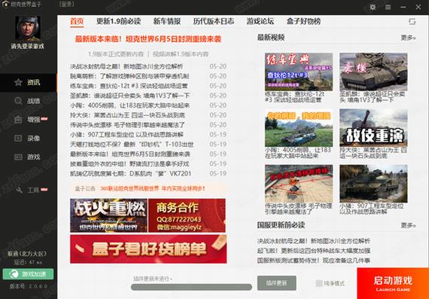Open the 新车情报 tab
The height and width of the screenshot is (299, 429).
pos(167,21)
